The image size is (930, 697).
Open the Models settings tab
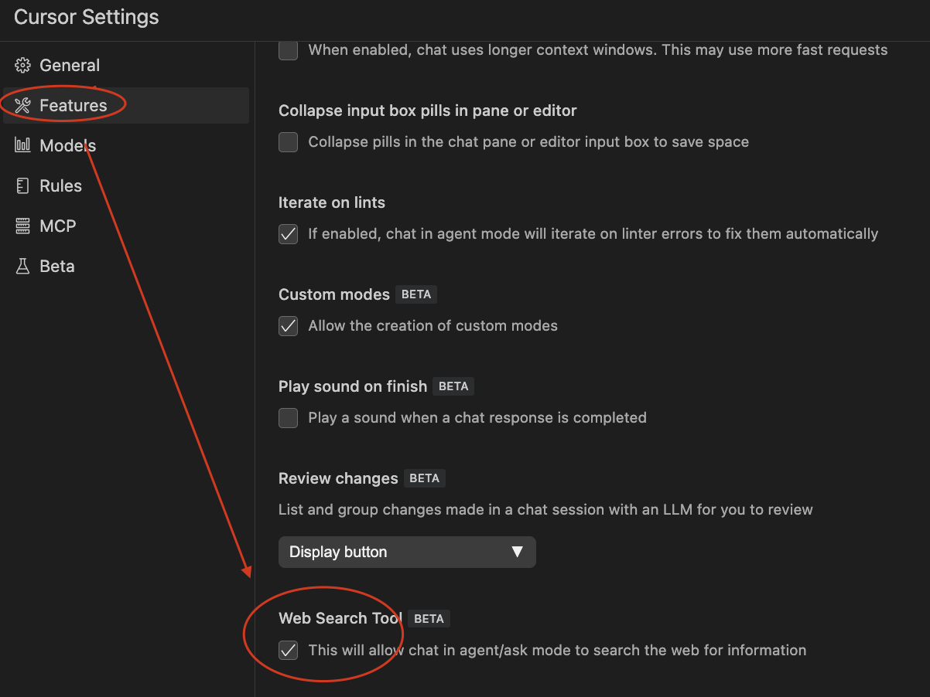(x=68, y=146)
